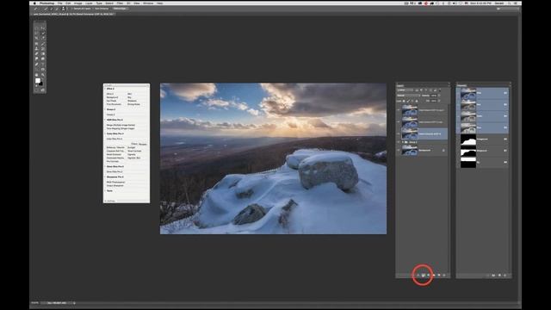This screenshot has width=551, height=310.
Task: Select the Quick Selection tool
Action: 43,34
